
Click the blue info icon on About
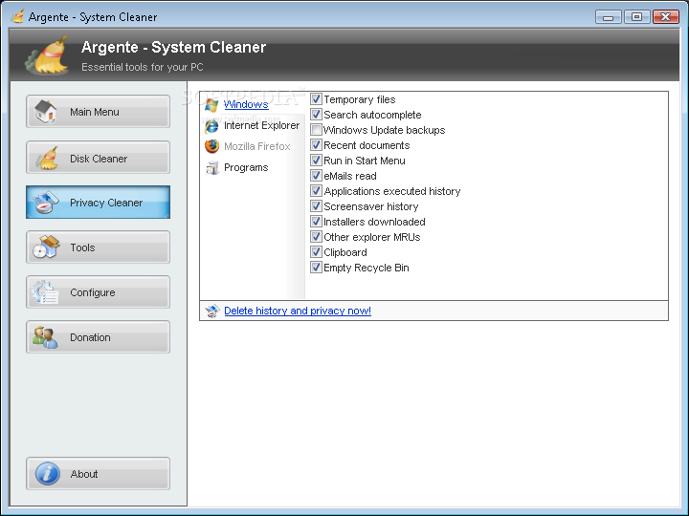coord(48,474)
